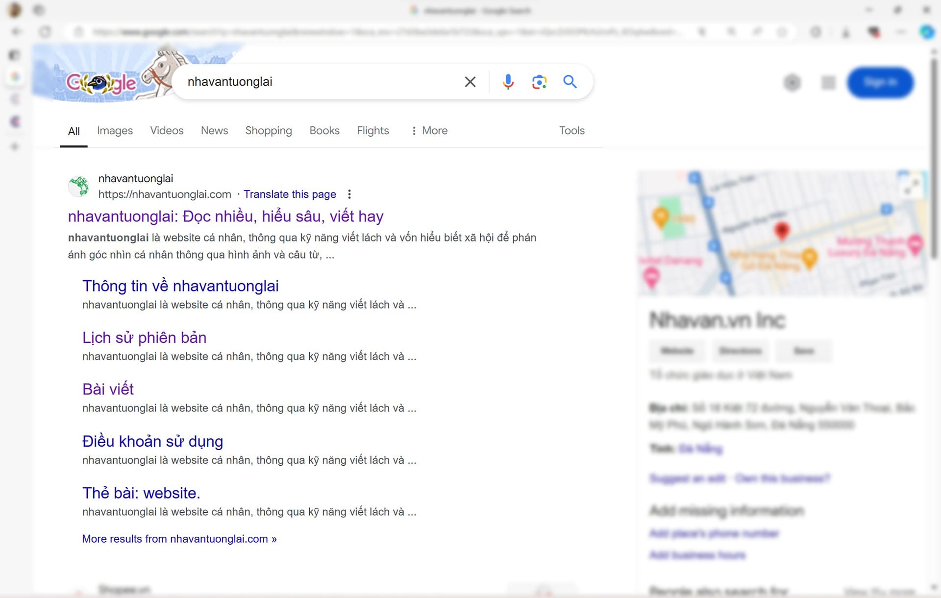
Task: Click the blue magnifier search icon
Action: point(570,81)
